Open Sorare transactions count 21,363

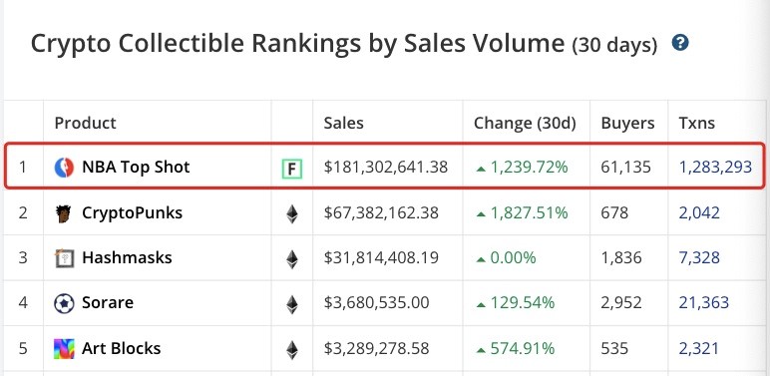click(704, 302)
